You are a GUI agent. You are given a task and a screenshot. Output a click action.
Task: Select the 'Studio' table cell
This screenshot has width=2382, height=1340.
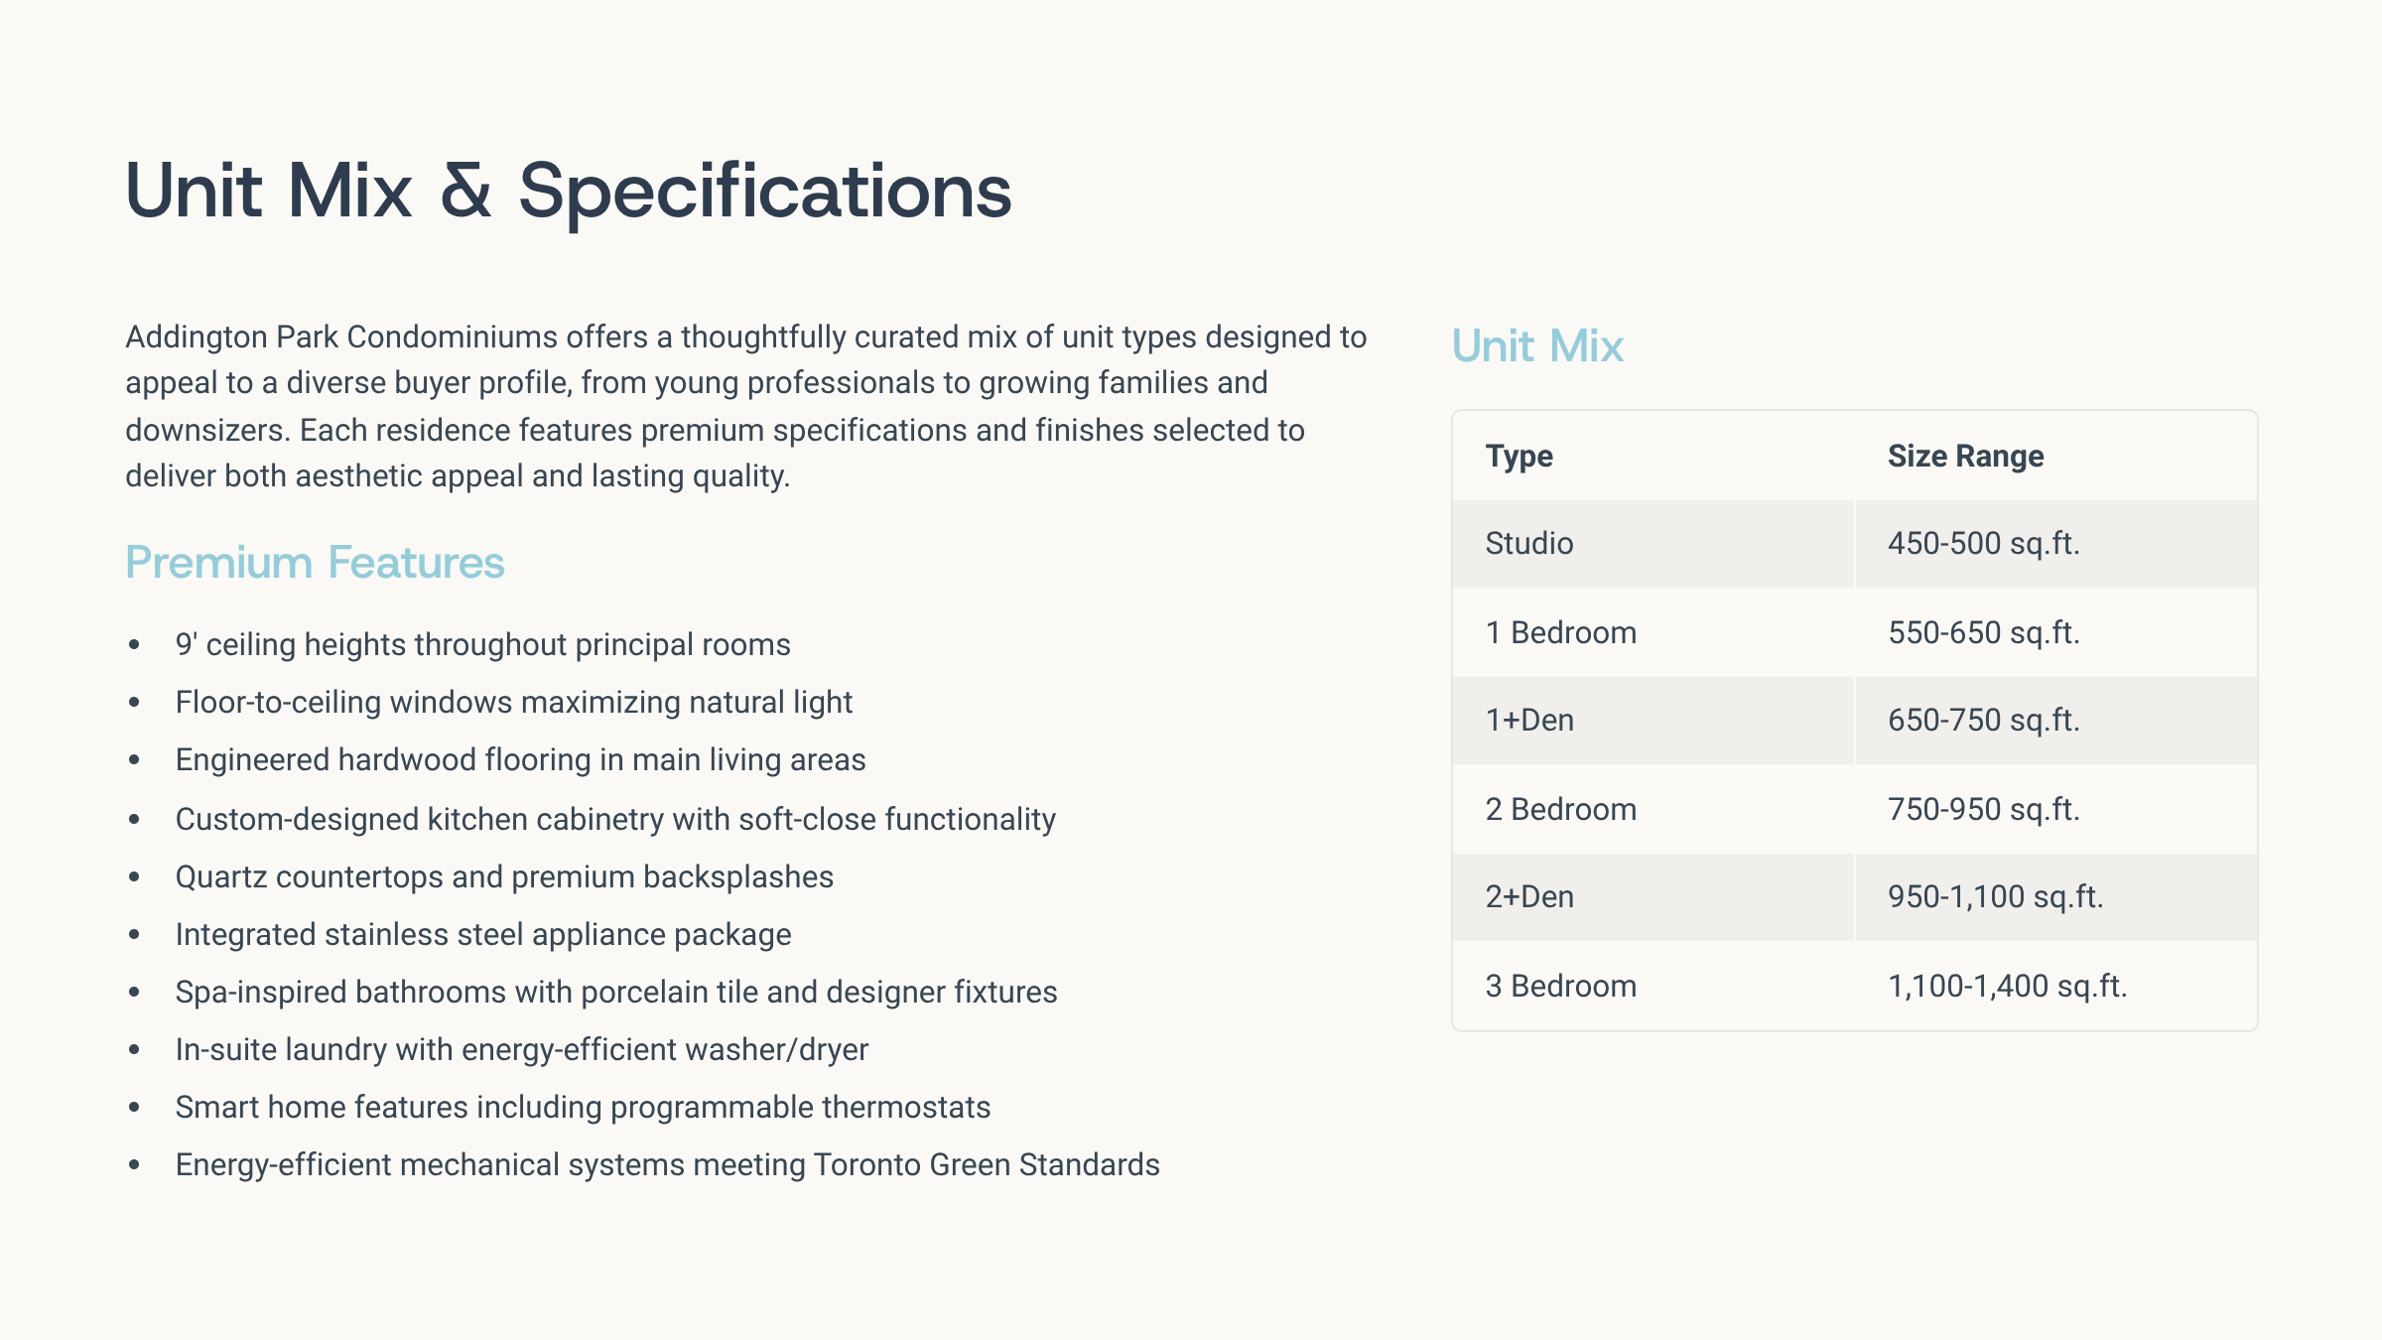(1528, 544)
